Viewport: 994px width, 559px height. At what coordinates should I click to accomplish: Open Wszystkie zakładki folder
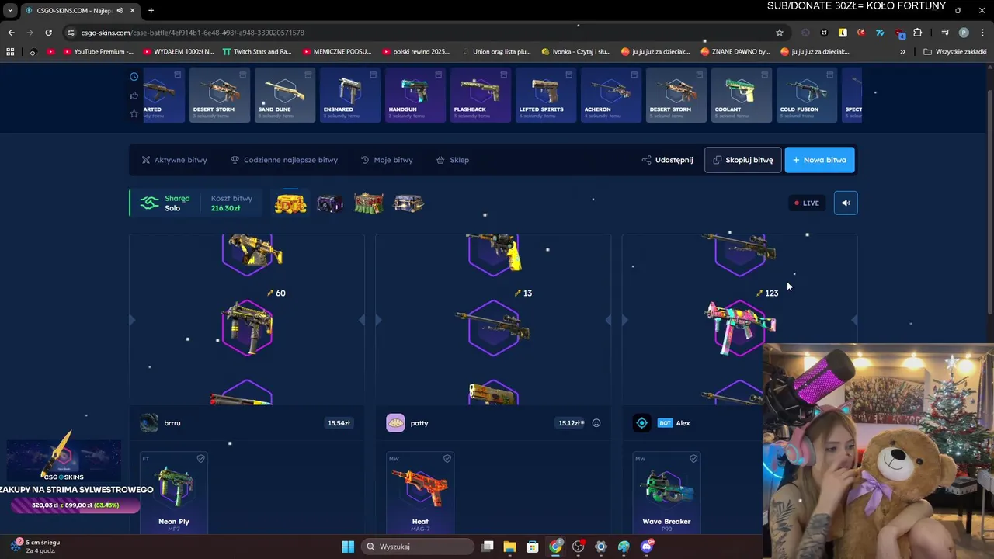(955, 52)
